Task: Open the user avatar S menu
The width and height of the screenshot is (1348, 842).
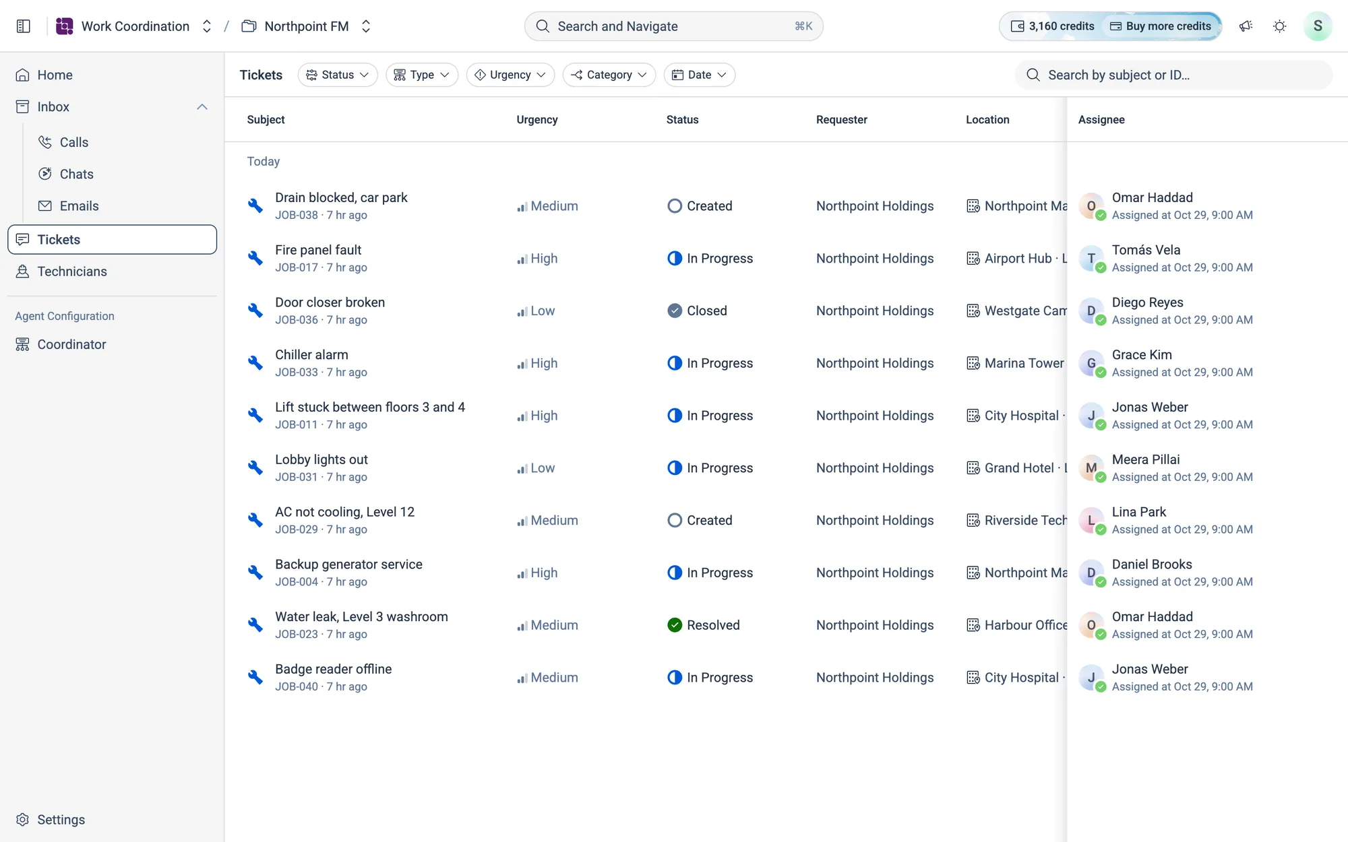Action: [x=1317, y=26]
